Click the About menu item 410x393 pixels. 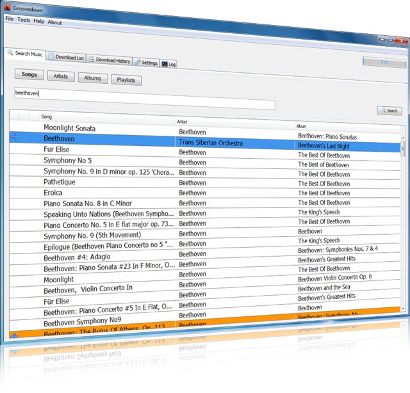tap(55, 22)
